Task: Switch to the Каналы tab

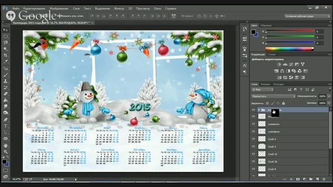Action: [265, 84]
